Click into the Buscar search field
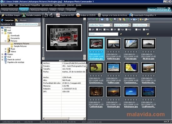The height and width of the screenshot is (124, 172). [103, 34]
